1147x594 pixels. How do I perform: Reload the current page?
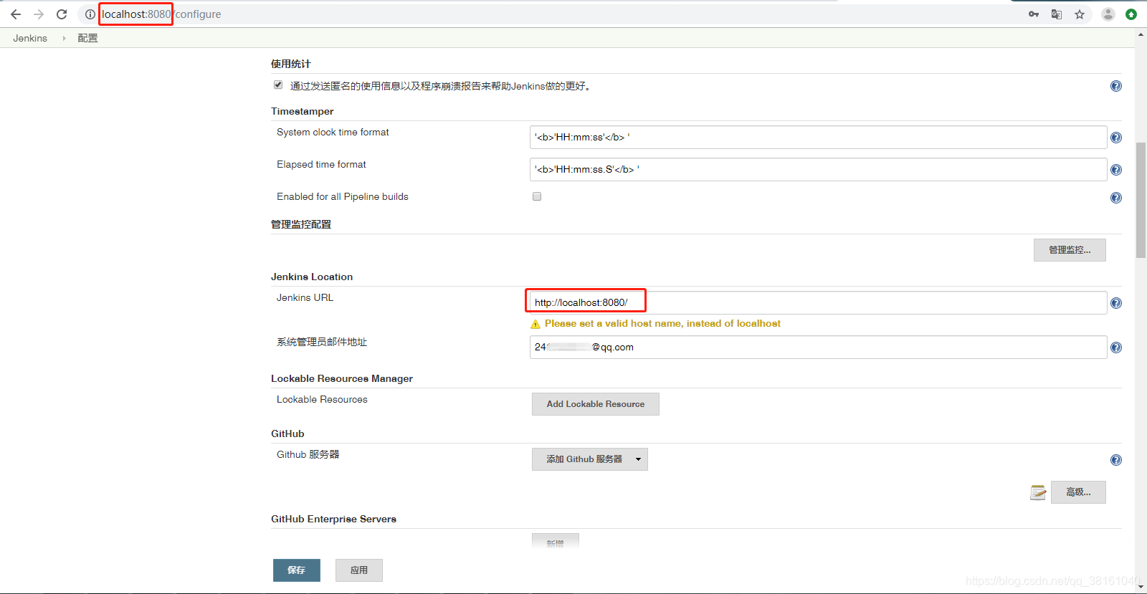point(62,14)
